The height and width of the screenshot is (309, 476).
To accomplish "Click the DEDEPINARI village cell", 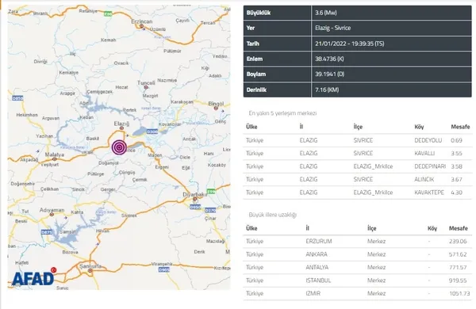I will coord(430,166).
